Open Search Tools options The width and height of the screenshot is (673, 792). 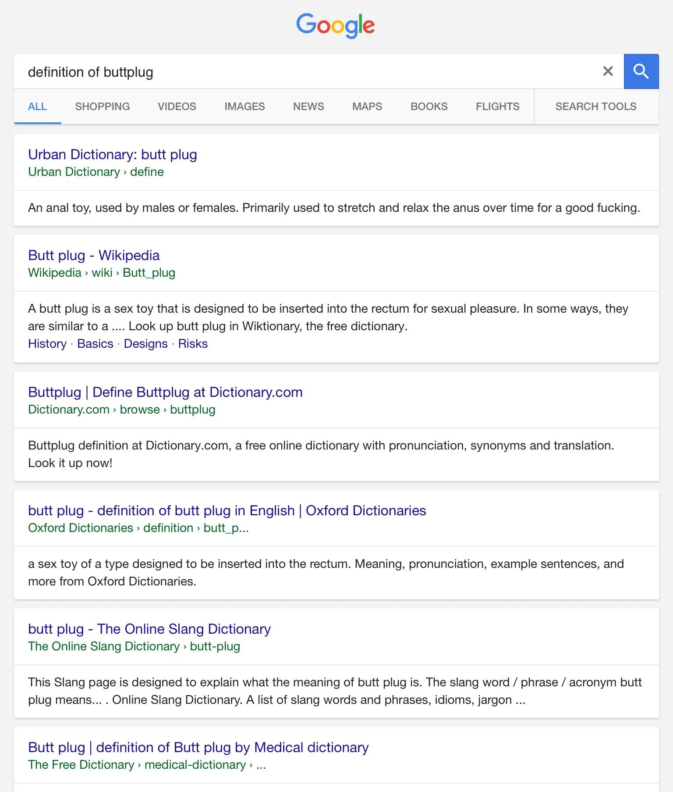[x=595, y=107]
